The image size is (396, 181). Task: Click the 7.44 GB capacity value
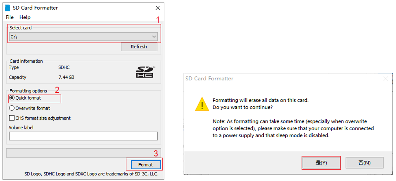point(66,77)
